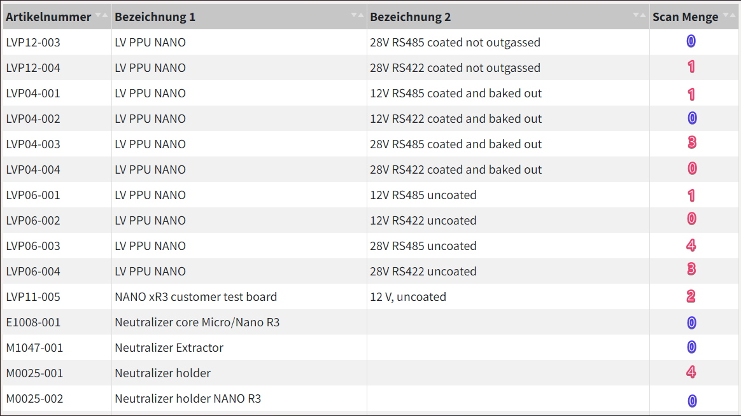Click scan quantity 2 for LVP11-005
Screen dimensions: 741x416
coord(691,296)
